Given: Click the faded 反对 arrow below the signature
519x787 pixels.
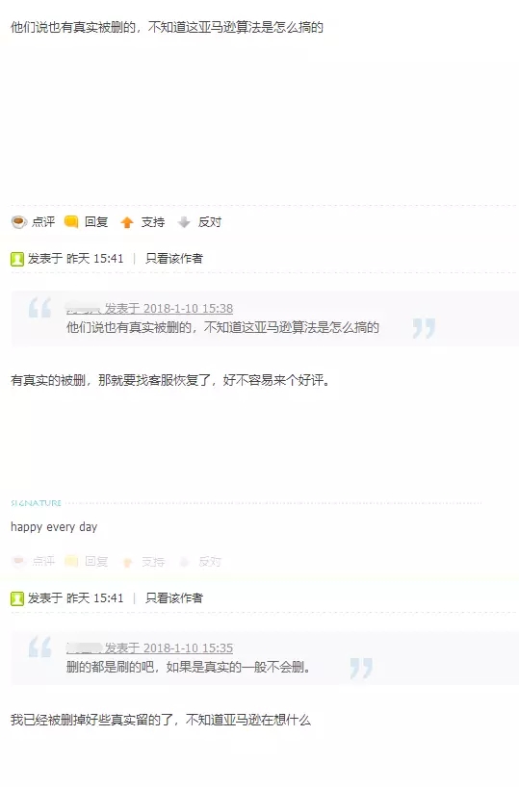Looking at the screenshot, I should (x=184, y=562).
